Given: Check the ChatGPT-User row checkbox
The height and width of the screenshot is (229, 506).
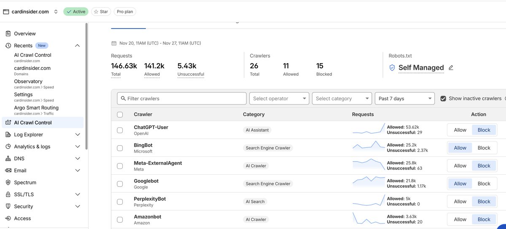Looking at the screenshot, I should point(120,130).
